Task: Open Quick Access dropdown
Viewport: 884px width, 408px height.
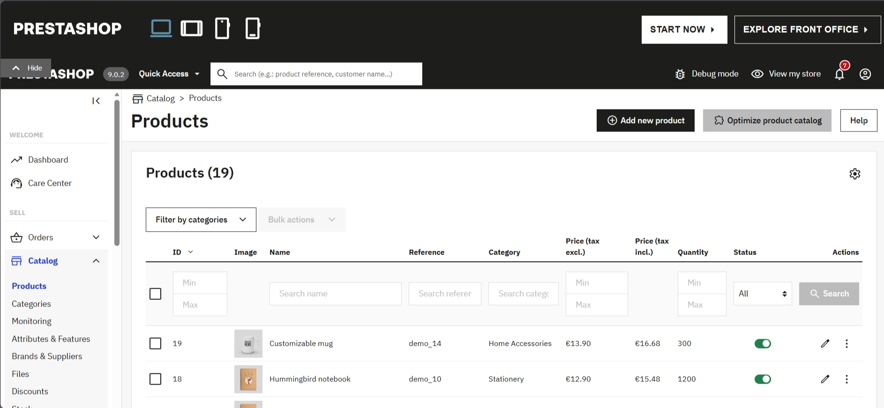Action: pyautogui.click(x=169, y=74)
